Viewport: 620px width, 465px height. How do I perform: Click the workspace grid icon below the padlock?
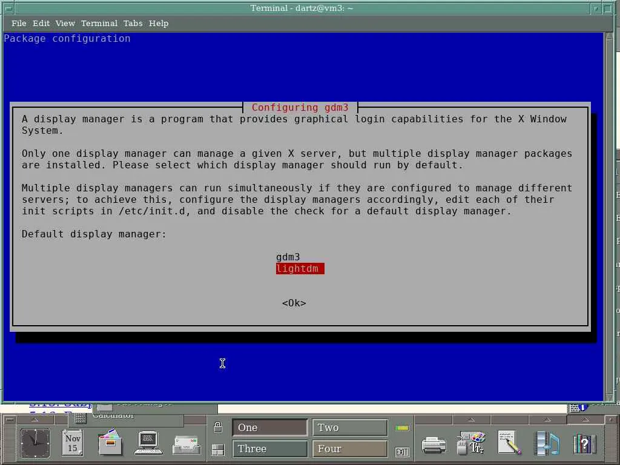click(218, 450)
